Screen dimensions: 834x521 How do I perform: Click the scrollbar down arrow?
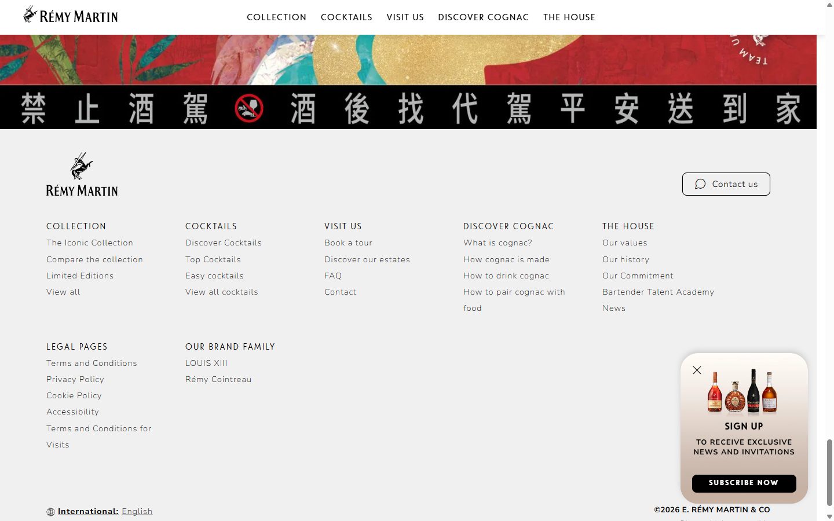click(829, 516)
